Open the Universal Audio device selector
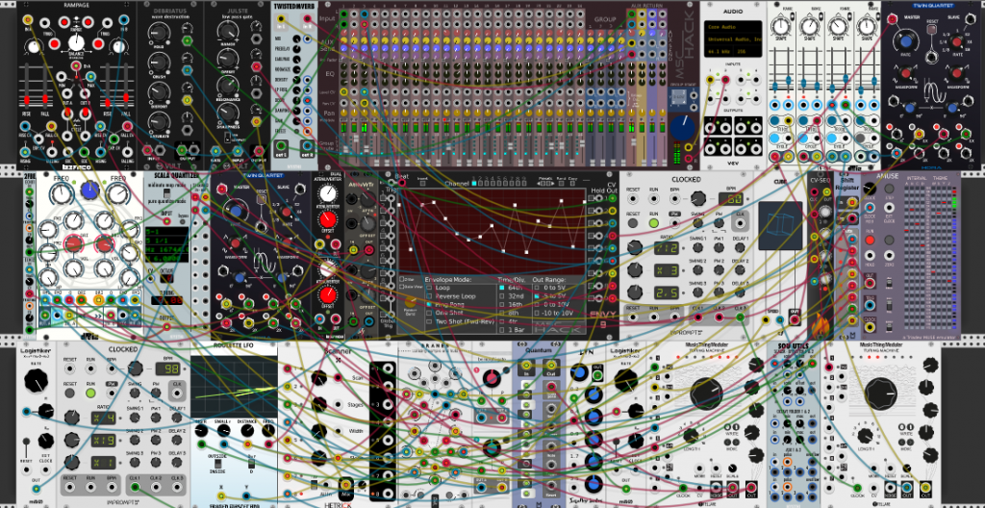Viewport: 985px width, 508px height. click(x=732, y=39)
